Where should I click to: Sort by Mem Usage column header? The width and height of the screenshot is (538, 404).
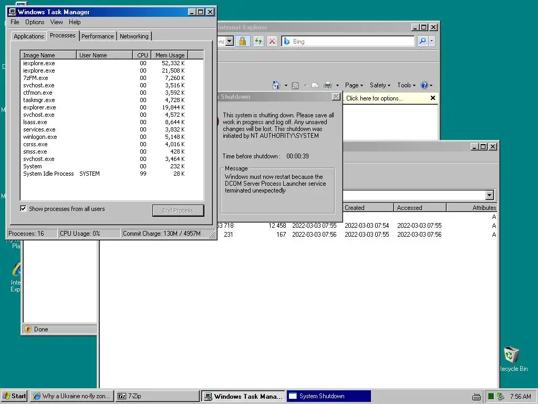(x=170, y=55)
